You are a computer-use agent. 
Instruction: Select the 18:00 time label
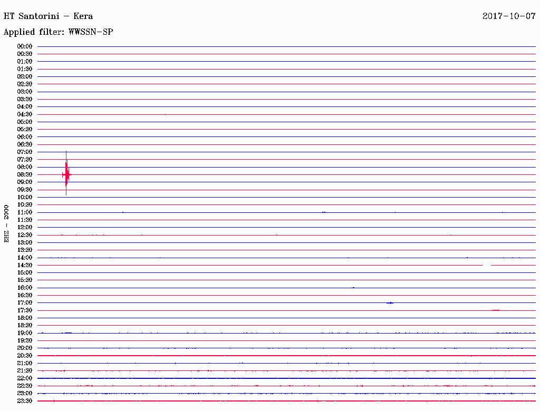pyautogui.click(x=25, y=318)
